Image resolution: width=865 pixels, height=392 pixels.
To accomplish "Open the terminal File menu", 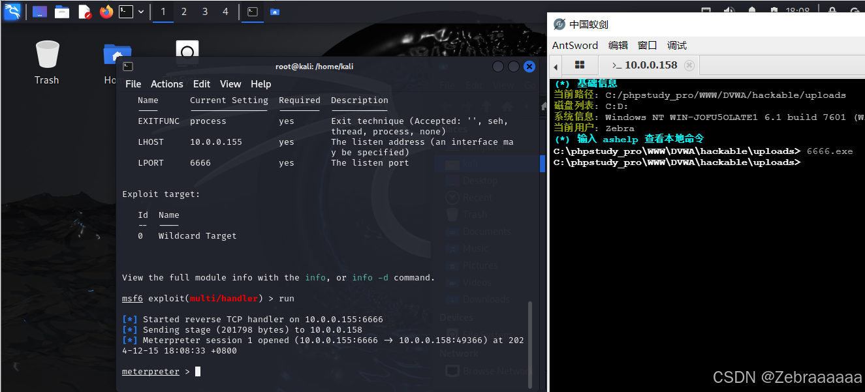I will tap(133, 84).
